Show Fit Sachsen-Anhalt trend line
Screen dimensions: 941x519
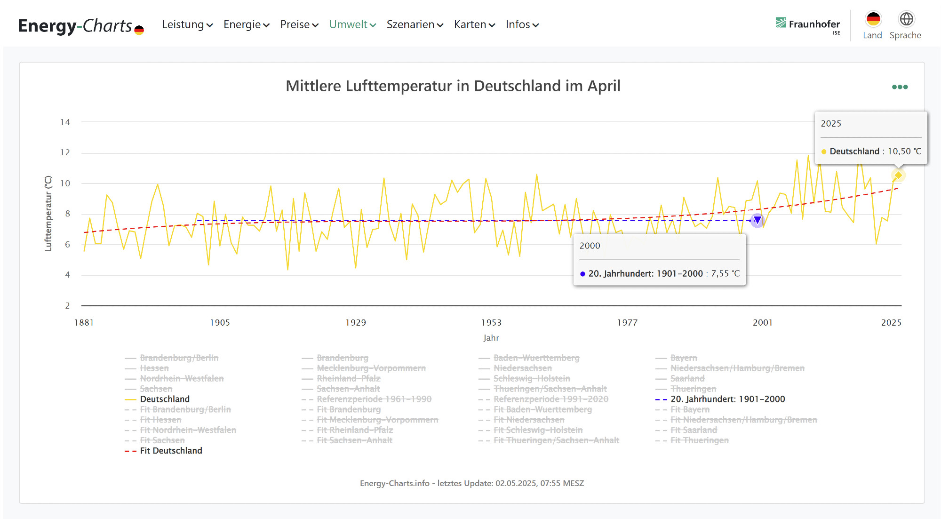(347, 440)
